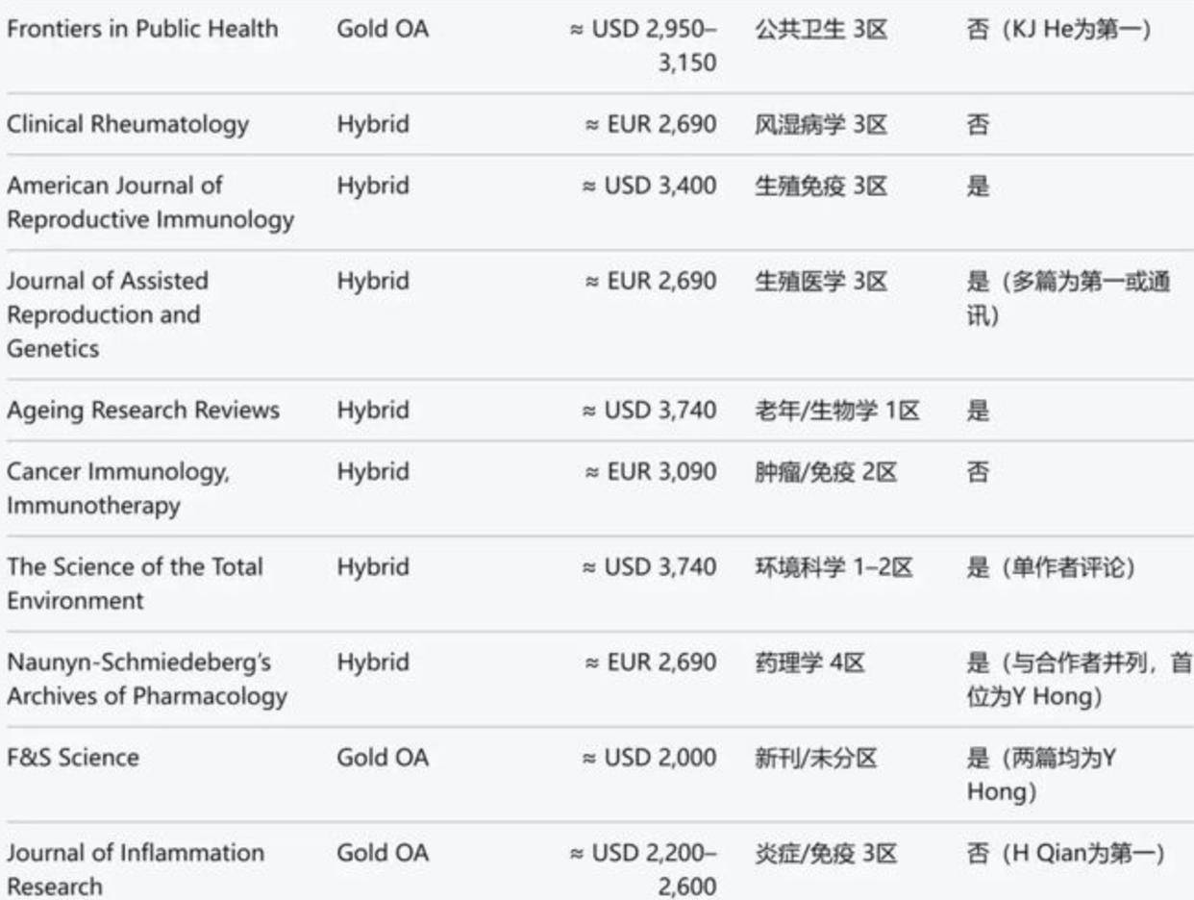Select Journal of Inflammation Research title
This screenshot has height=900, width=1194.
(x=136, y=869)
